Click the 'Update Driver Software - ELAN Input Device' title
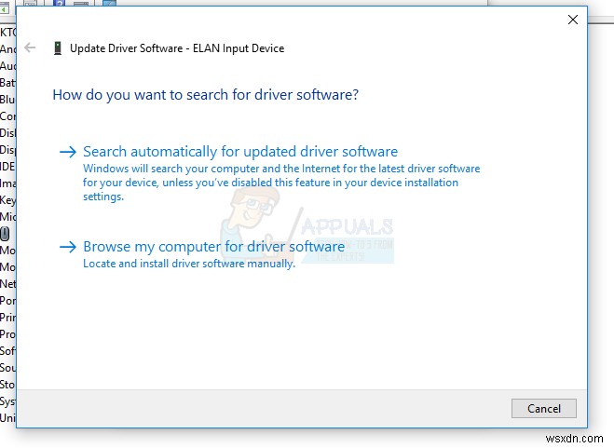614x448 pixels. pyautogui.click(x=177, y=48)
